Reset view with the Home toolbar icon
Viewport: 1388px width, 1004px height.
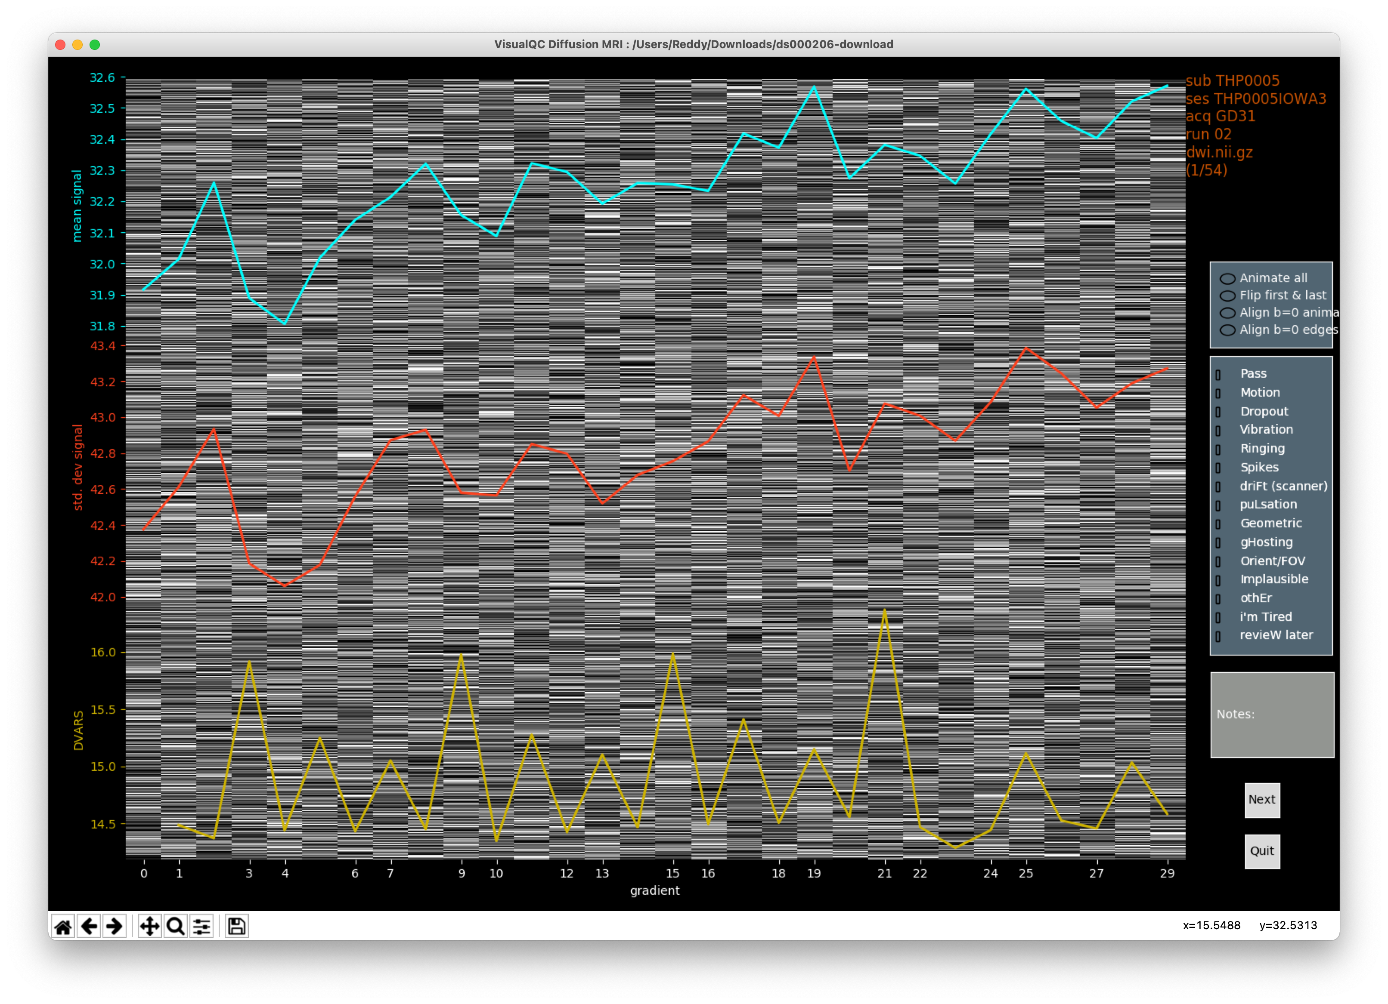(63, 926)
